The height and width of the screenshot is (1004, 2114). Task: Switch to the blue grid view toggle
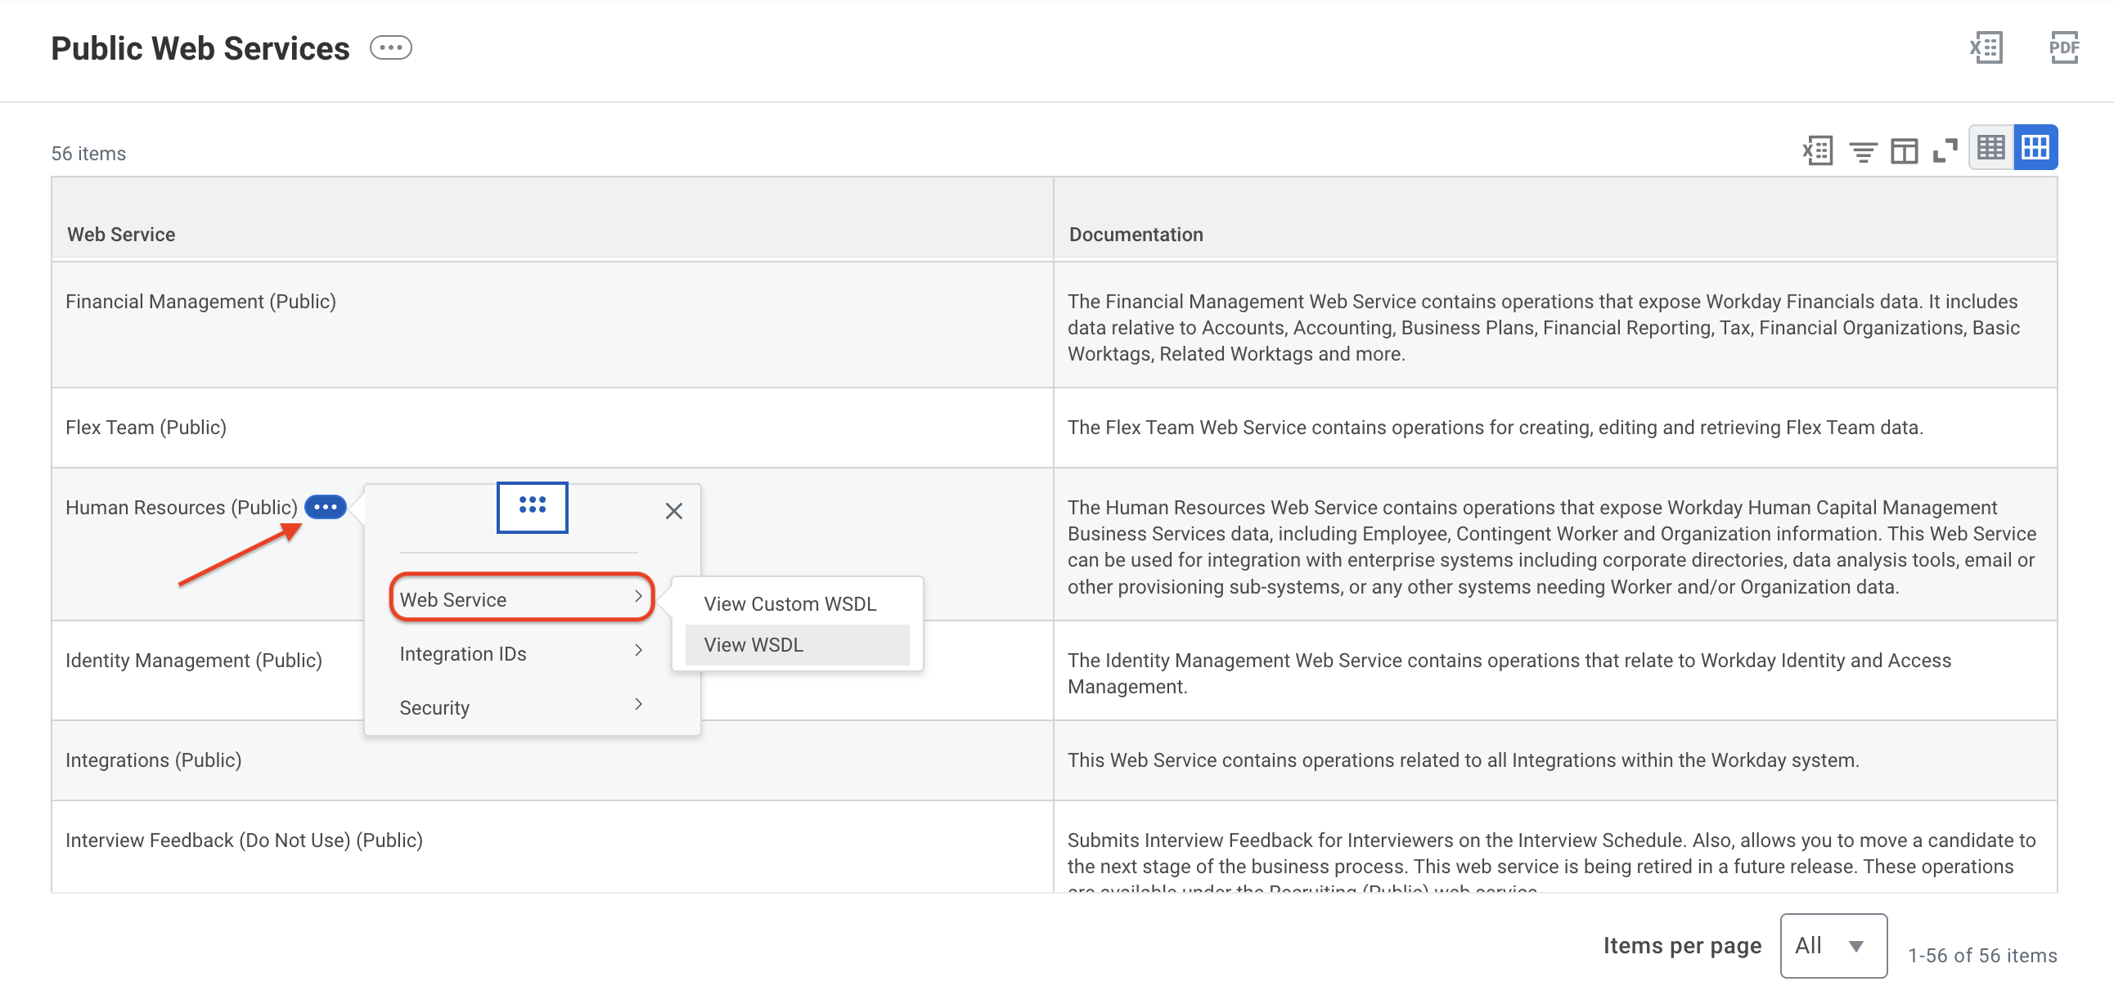pos(2035,148)
